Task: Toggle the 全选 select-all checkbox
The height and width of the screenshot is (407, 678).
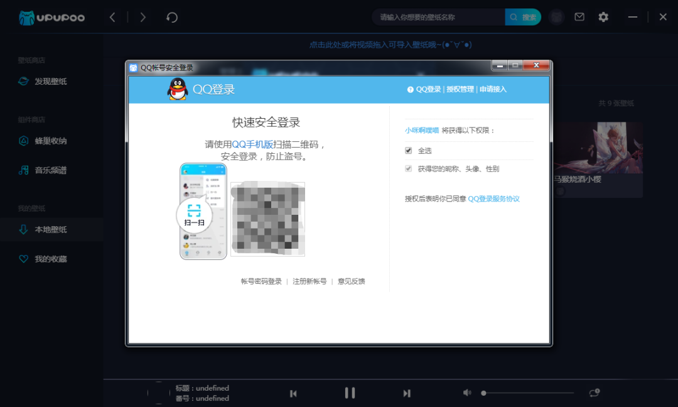Action: pos(408,150)
